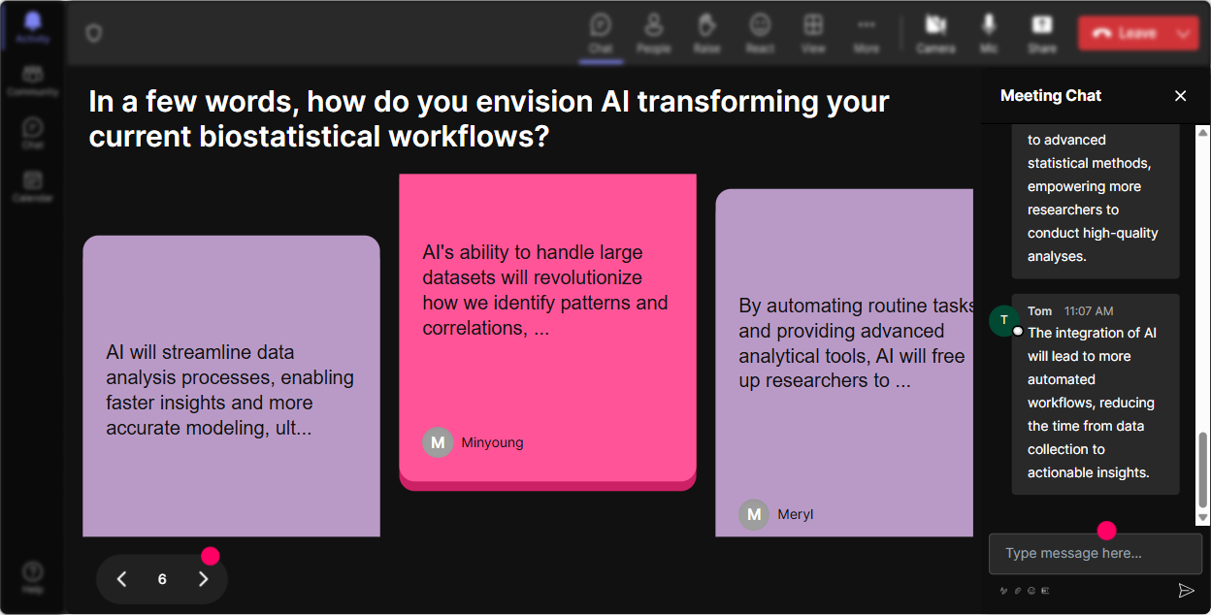Open the Chat section in left sidebar
This screenshot has width=1211, height=615.
click(x=32, y=134)
